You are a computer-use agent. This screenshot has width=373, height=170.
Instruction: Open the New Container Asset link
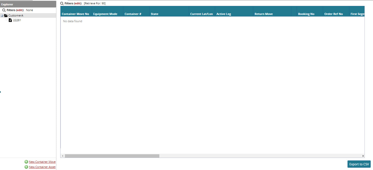click(42, 167)
